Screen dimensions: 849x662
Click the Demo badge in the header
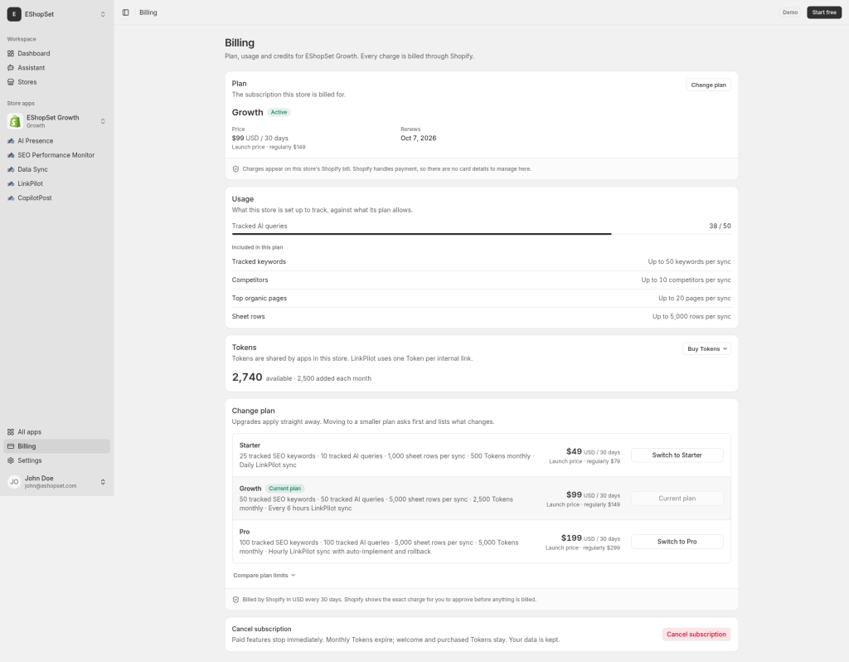coord(790,12)
